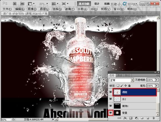Screen dimensions: 161x122
Task: Delete the selected layer with trash icon
Action: tap(153, 118)
